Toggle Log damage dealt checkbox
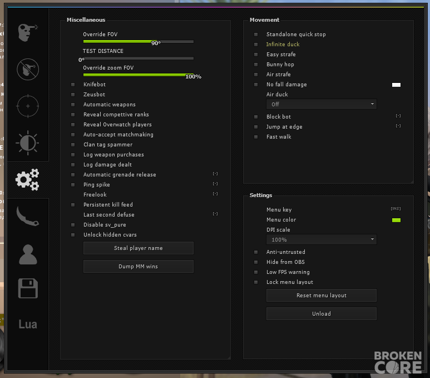Viewport: 430px width, 378px height. point(73,165)
